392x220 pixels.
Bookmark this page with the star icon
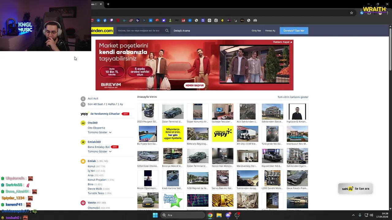point(352,13)
